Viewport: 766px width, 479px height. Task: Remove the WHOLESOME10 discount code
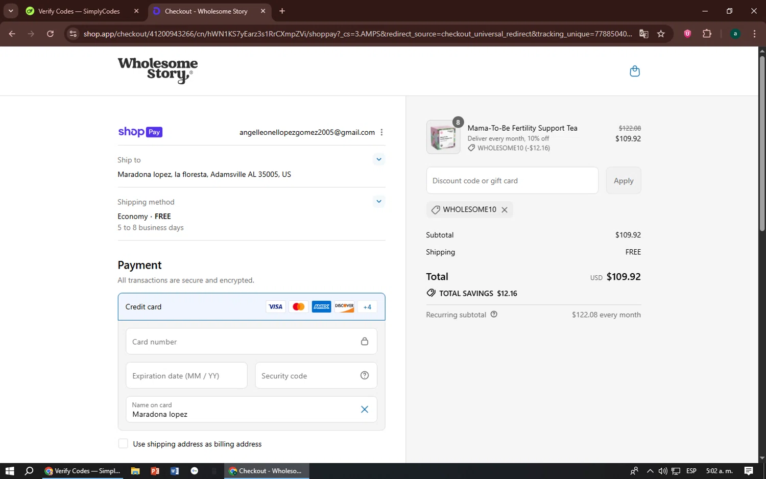505,210
